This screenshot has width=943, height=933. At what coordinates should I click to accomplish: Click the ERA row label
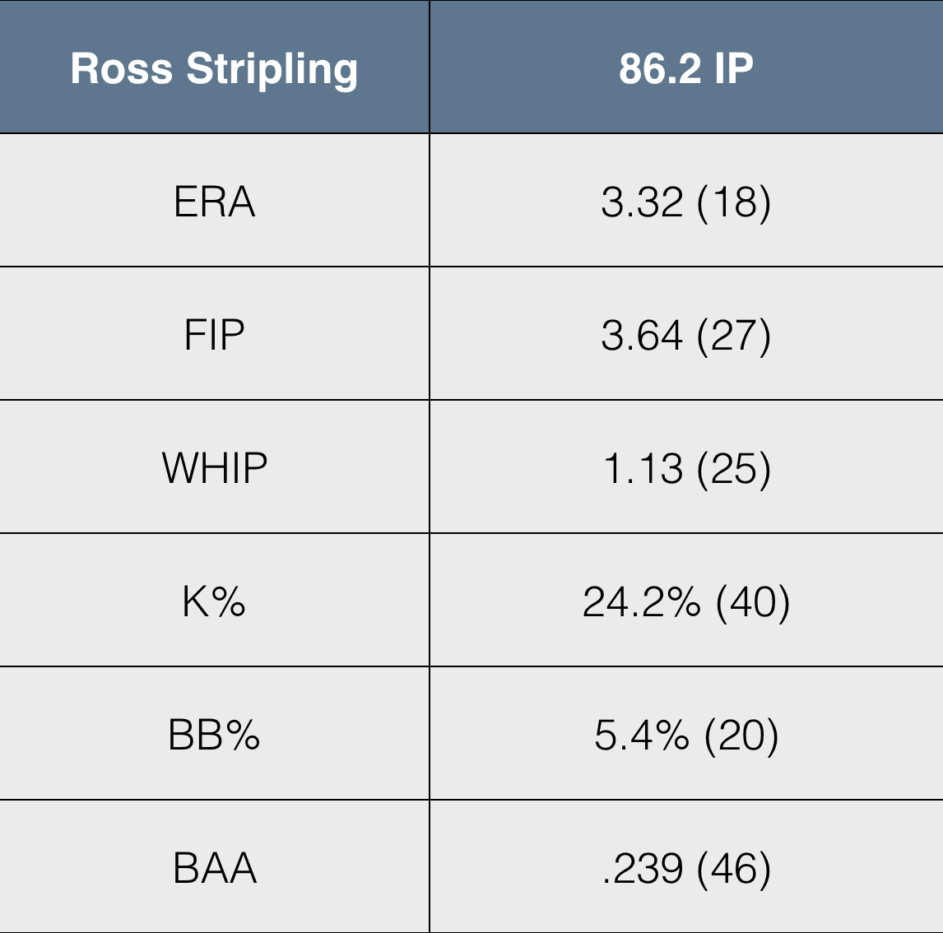tap(214, 202)
